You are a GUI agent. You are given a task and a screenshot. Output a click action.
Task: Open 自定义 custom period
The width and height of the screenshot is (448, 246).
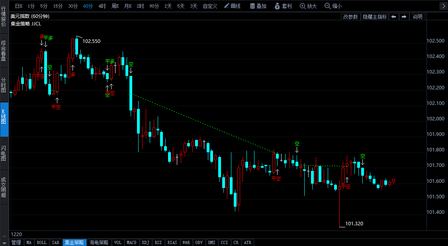(210, 6)
